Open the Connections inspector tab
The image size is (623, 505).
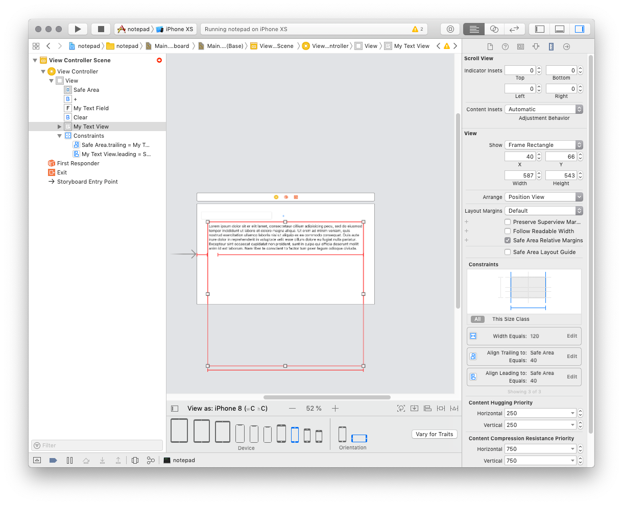tap(566, 46)
